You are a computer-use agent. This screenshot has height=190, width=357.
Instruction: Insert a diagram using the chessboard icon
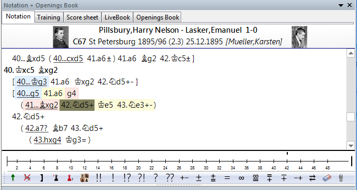click(x=84, y=177)
